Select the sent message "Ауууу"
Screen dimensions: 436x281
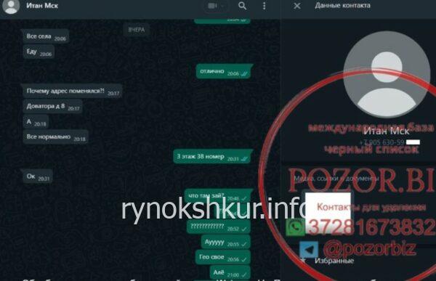tap(225, 242)
